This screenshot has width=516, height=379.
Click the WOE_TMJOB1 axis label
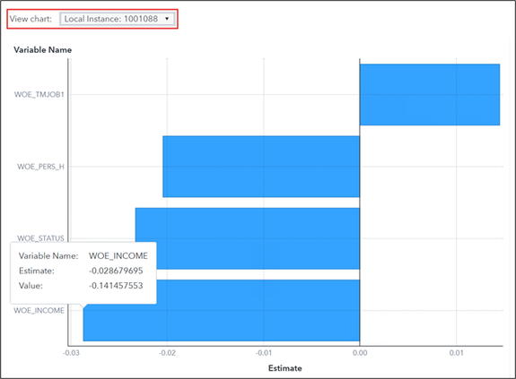(x=39, y=95)
